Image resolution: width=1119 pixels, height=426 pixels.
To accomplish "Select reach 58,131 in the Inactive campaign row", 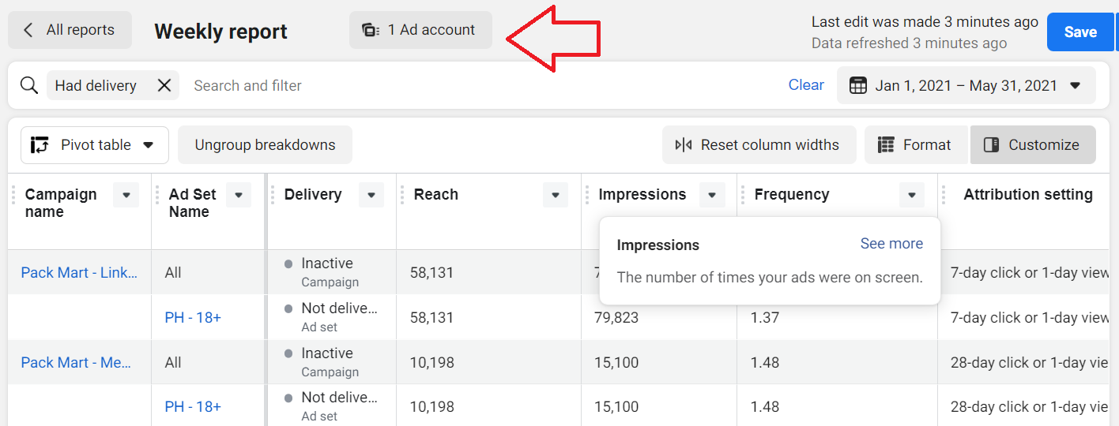I will (x=432, y=273).
